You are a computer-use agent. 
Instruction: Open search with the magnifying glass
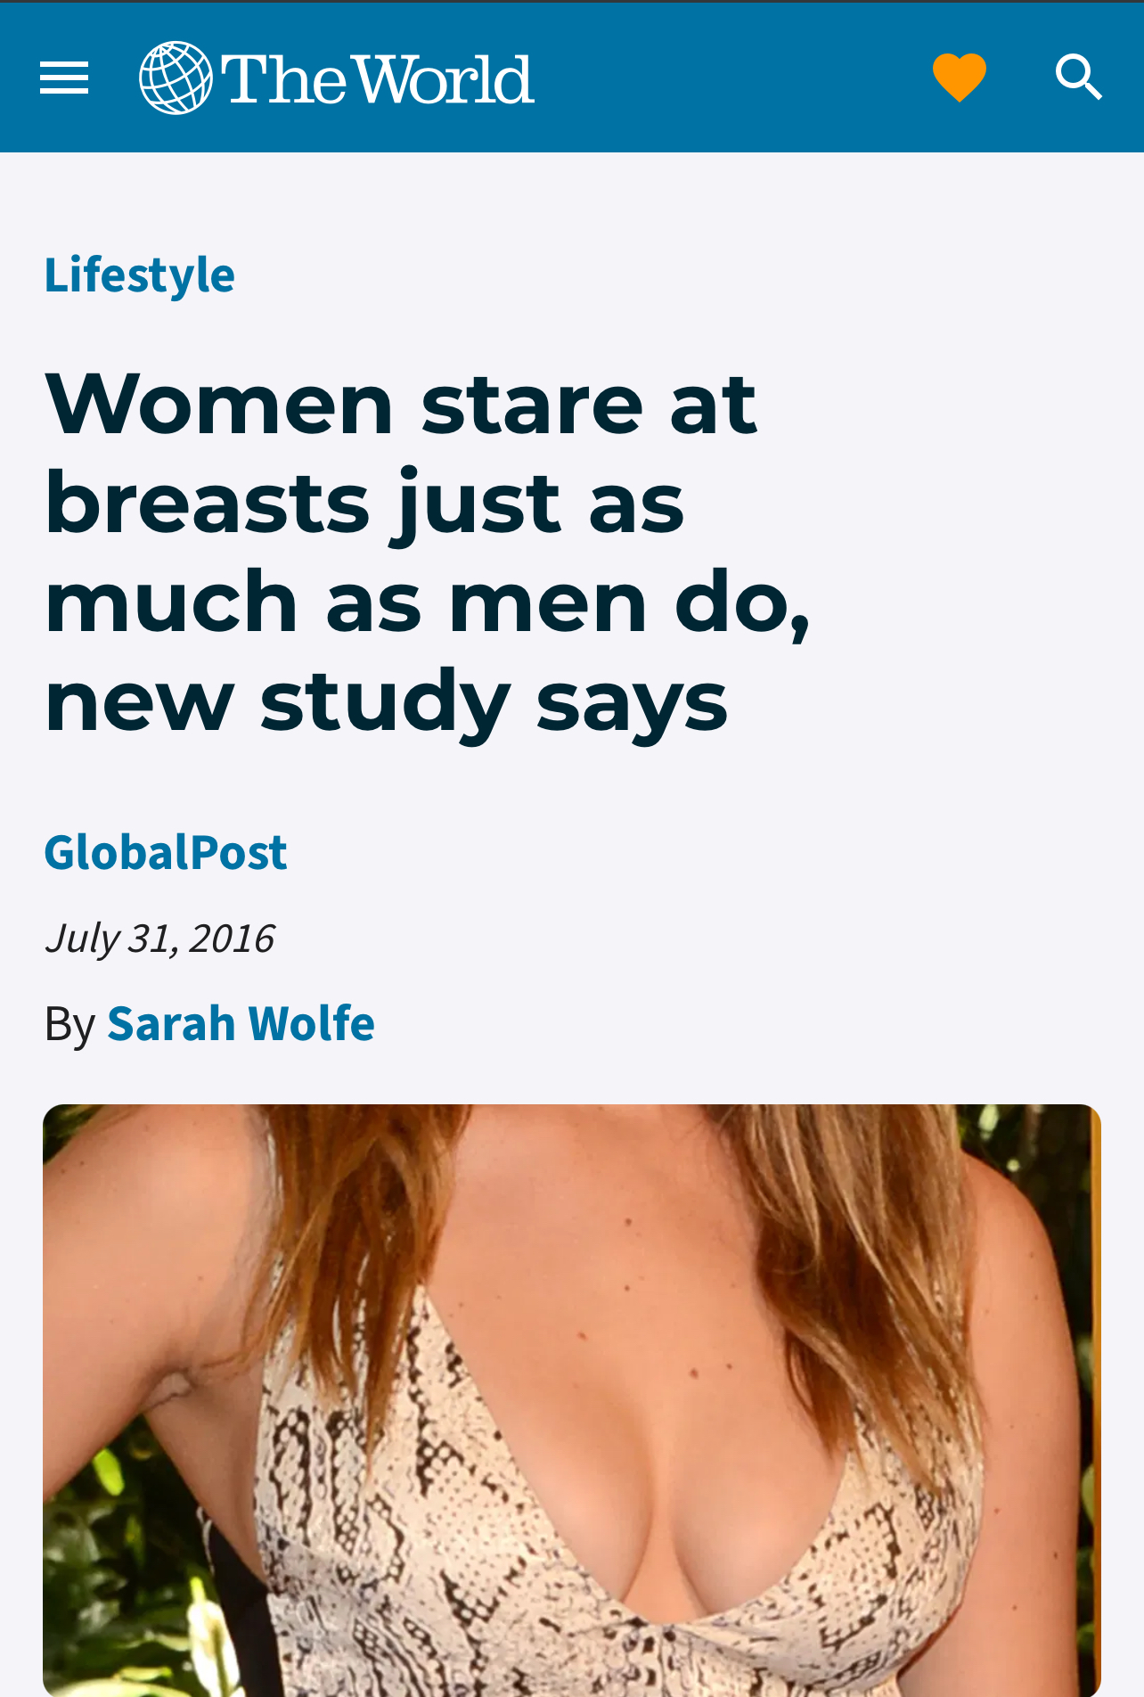[x=1079, y=78]
